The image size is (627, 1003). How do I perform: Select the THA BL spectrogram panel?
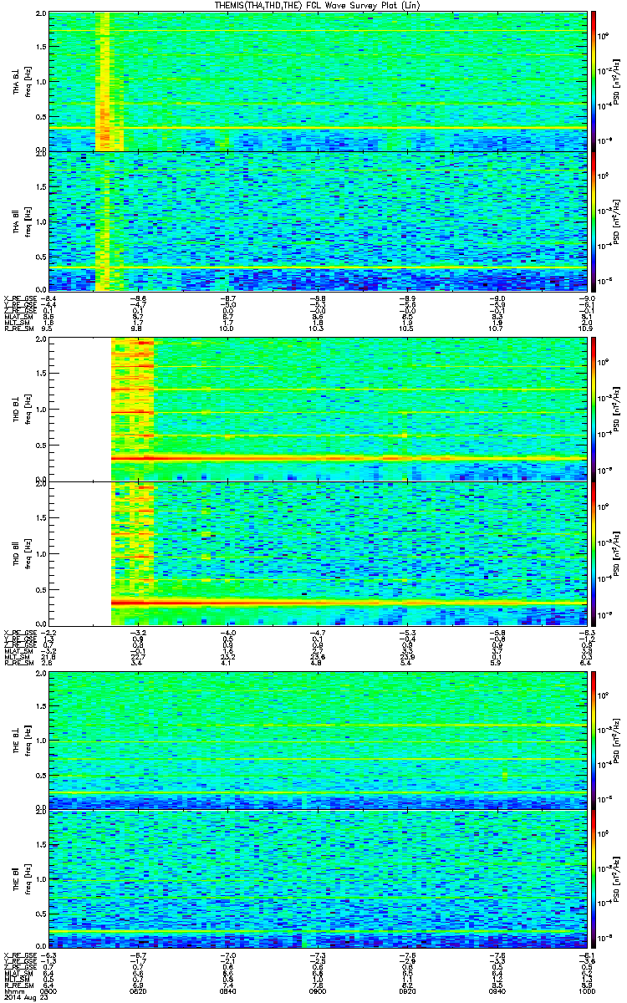[318, 81]
